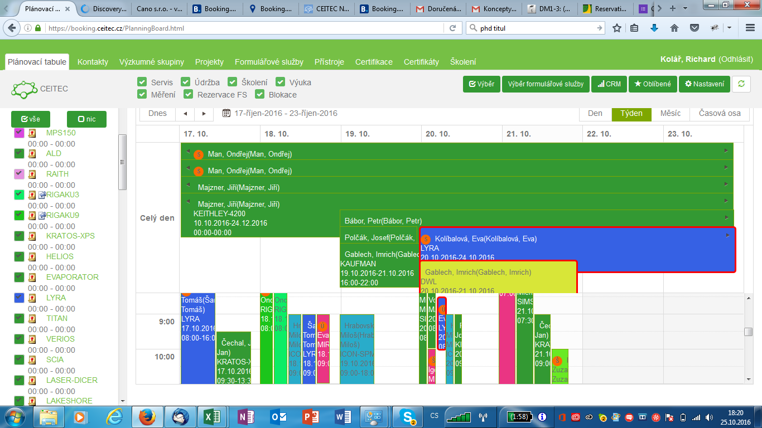
Task: Open the browser tab list dropdown
Action: coord(686,8)
